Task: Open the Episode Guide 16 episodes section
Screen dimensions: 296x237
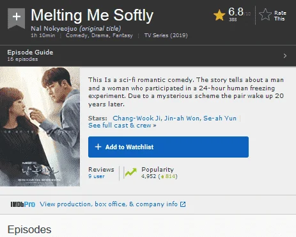Action: [x=148, y=56]
